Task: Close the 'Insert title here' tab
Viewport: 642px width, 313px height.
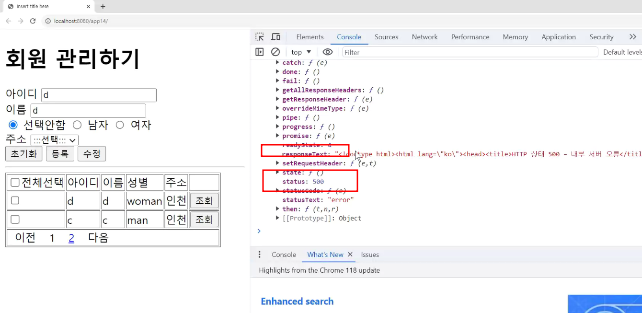Action: [89, 7]
